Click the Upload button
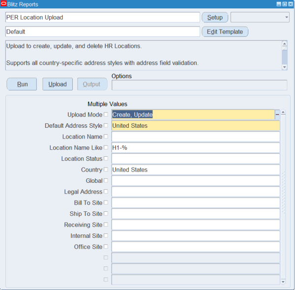 (58, 84)
